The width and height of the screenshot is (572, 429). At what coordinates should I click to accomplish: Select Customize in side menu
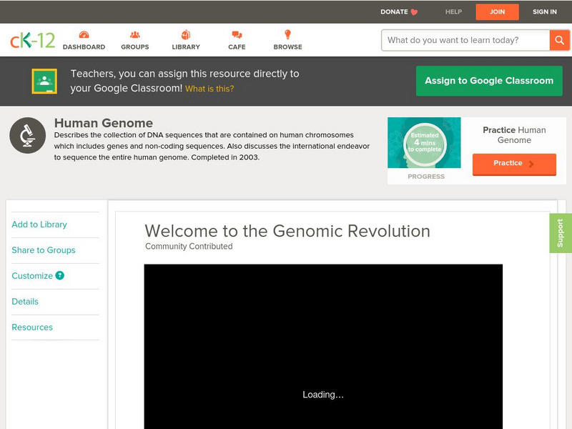(32, 276)
